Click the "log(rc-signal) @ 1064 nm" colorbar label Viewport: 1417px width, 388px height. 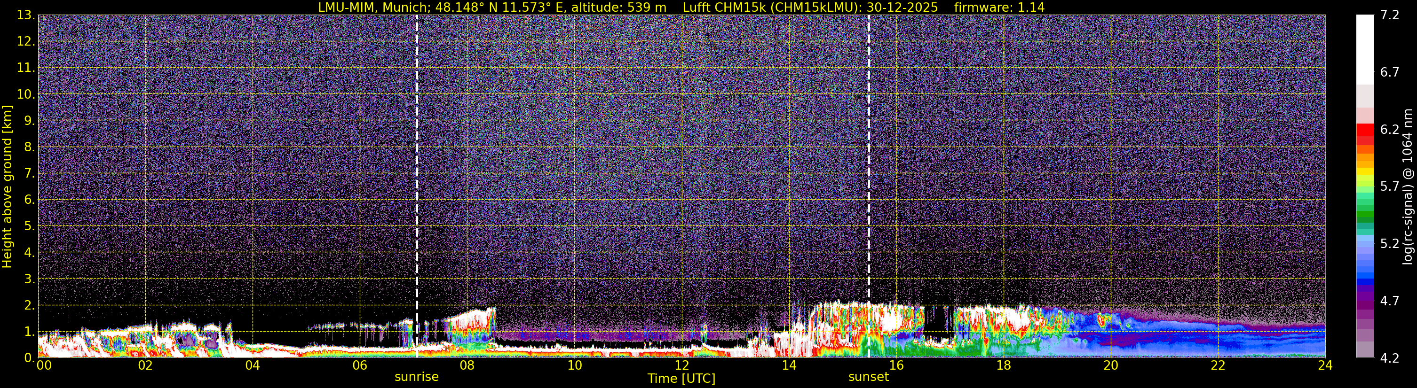coord(1408,187)
